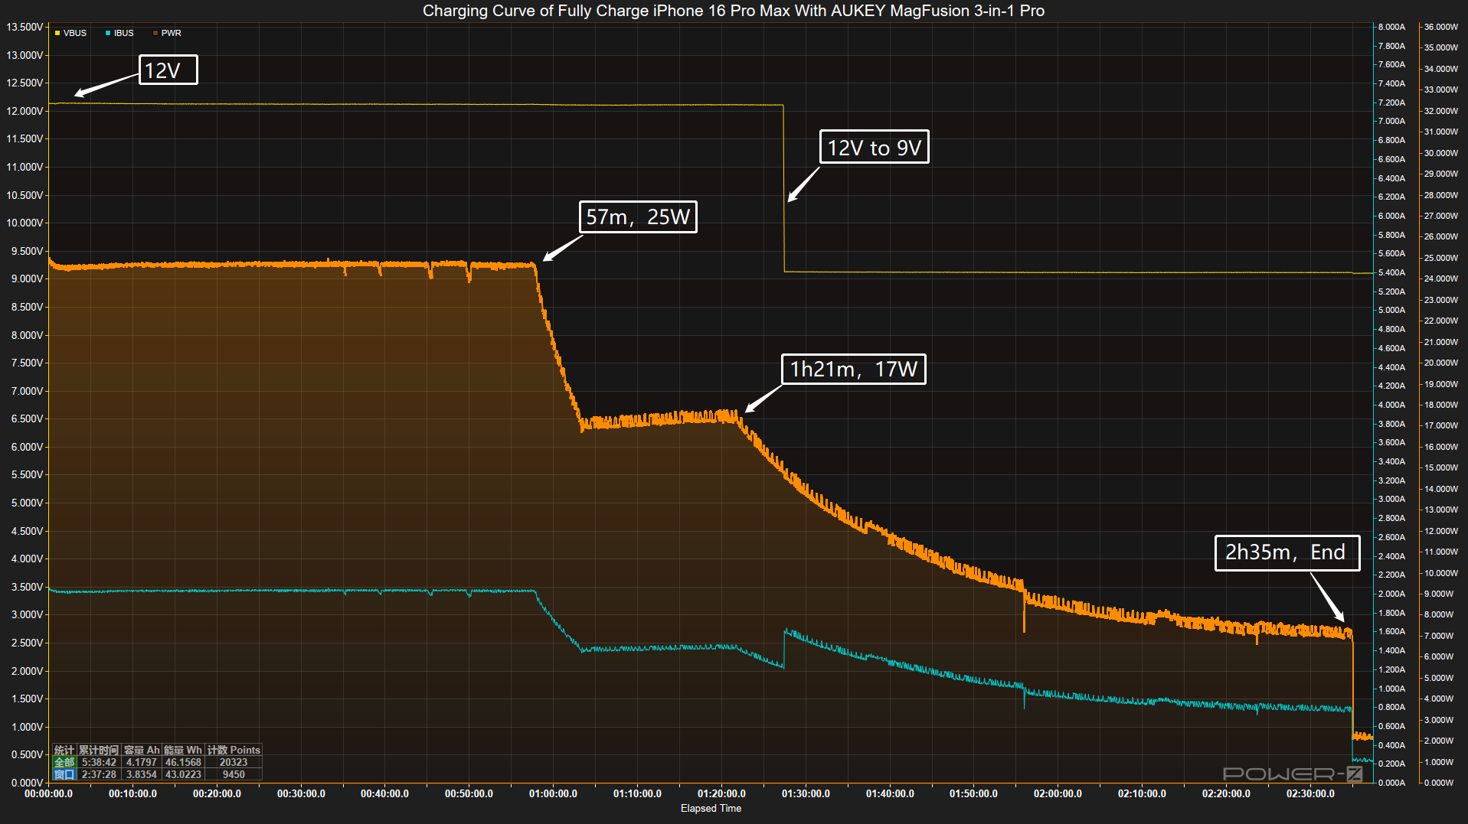
Task: Click the energy value 43.0223
Action: click(x=183, y=774)
